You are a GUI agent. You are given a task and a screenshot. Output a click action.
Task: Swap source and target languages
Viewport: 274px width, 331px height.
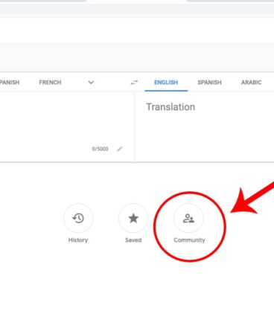(x=134, y=83)
